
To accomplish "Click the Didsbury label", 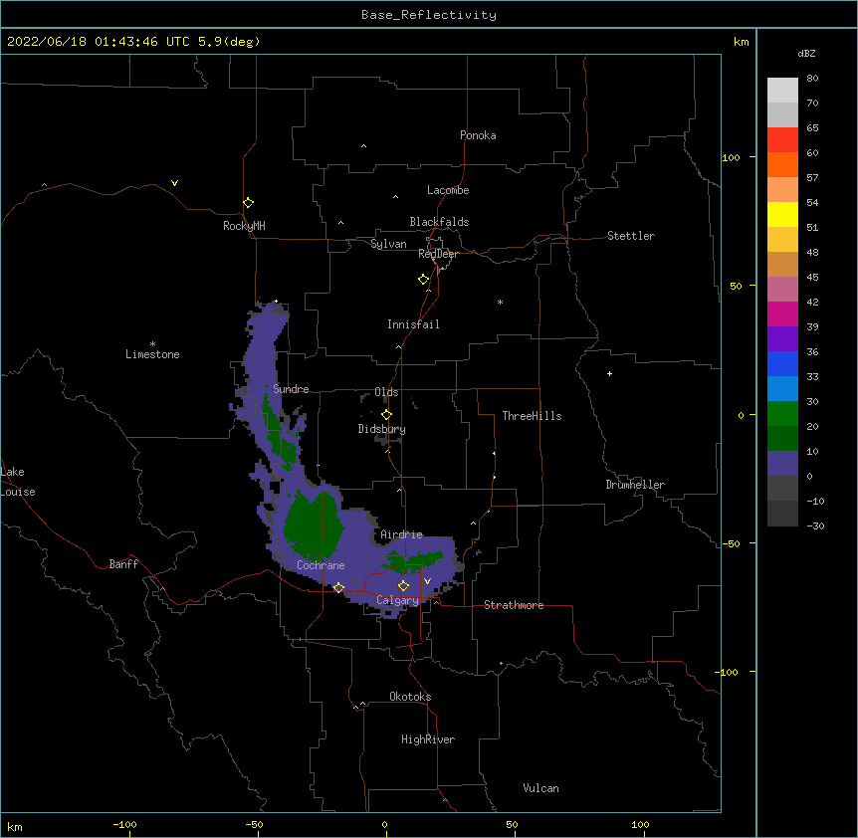I will click(x=382, y=429).
